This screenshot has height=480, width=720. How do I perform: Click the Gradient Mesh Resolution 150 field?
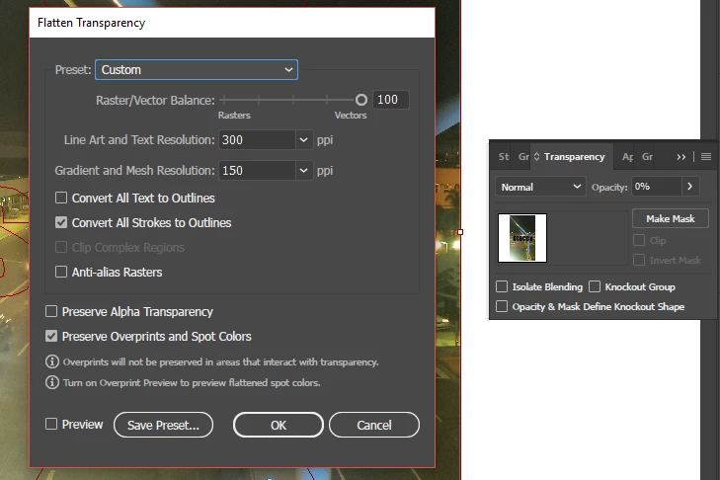[x=257, y=171]
